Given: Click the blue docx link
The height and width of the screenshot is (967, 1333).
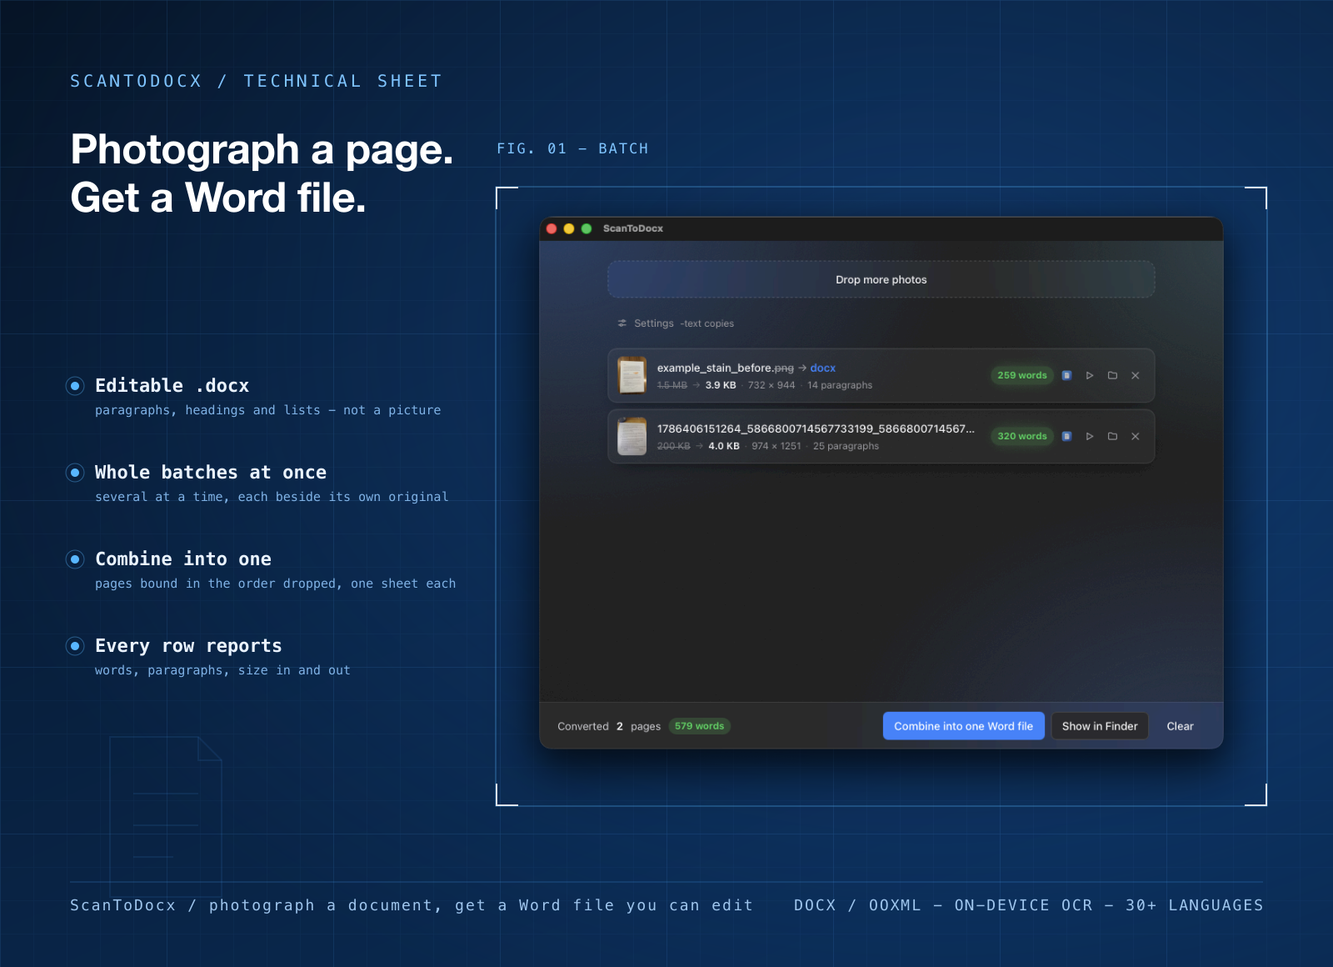Looking at the screenshot, I should [822, 368].
